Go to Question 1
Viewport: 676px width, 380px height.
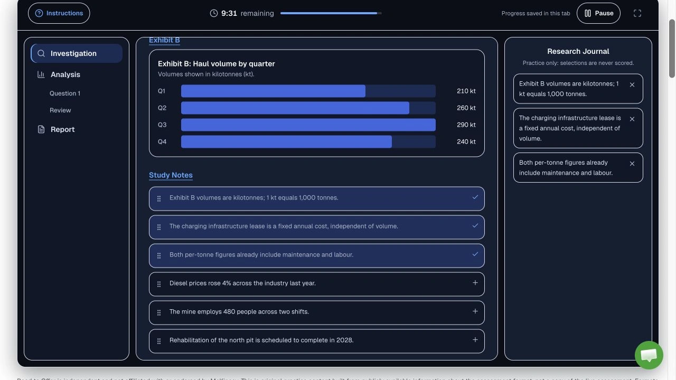coord(65,93)
